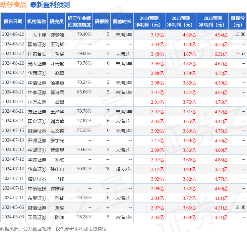Click researcher name 寇星
The height and width of the screenshot is (232, 247).
[60, 73]
